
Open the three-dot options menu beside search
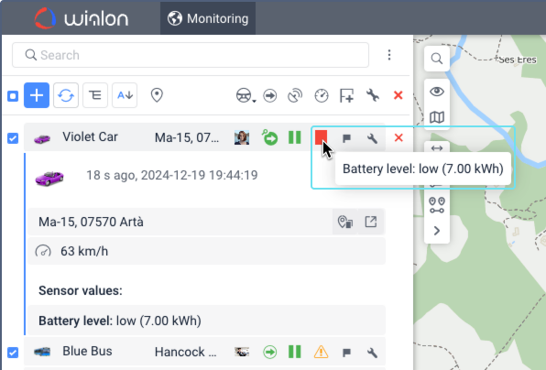[389, 55]
